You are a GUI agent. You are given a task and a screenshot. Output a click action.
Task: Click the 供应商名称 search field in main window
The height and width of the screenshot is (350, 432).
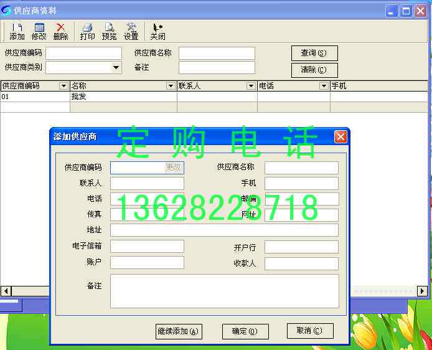tap(217, 53)
